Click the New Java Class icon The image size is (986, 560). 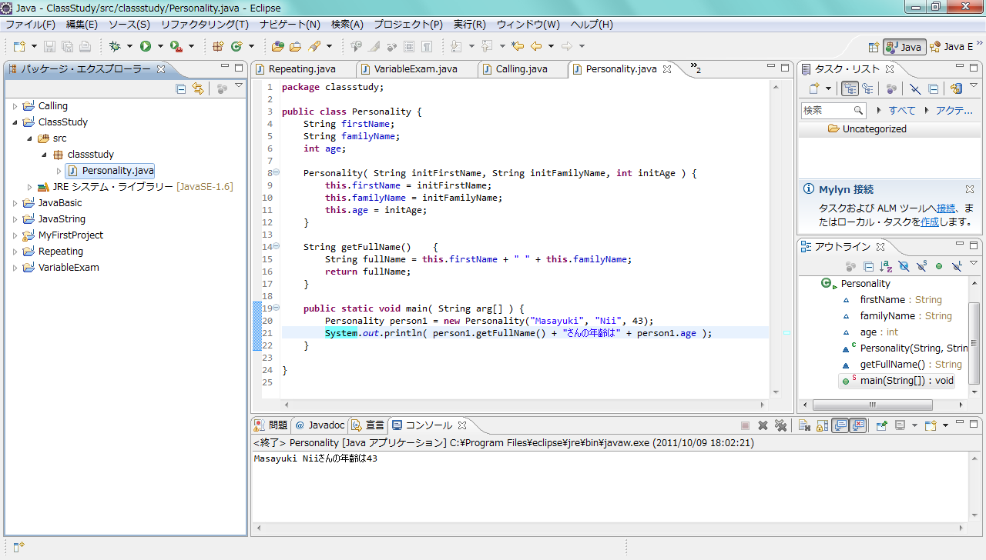237,46
